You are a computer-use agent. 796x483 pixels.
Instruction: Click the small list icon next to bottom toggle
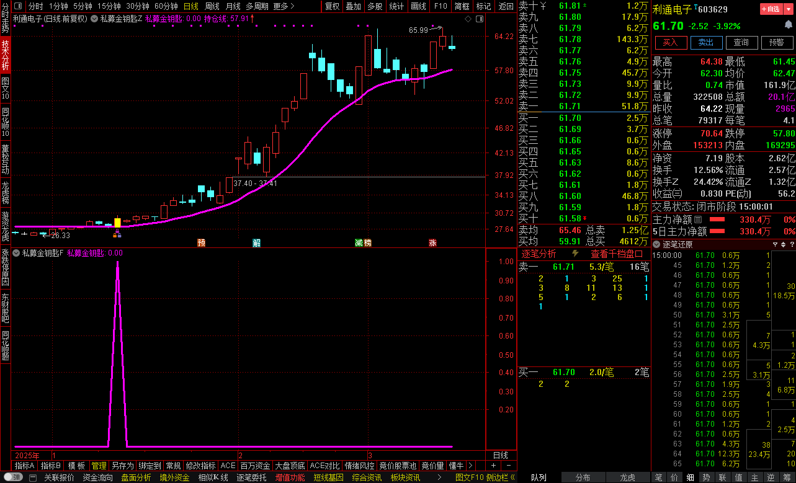[x=32, y=477]
